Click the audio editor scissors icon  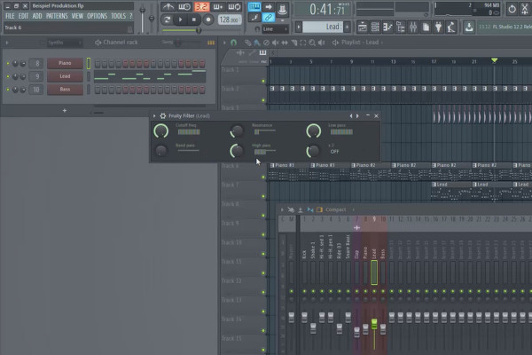[x=525, y=9]
